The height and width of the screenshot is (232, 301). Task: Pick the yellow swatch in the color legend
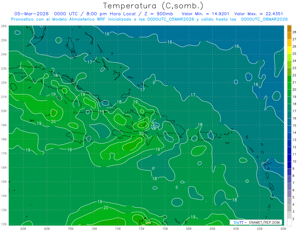click(289, 50)
